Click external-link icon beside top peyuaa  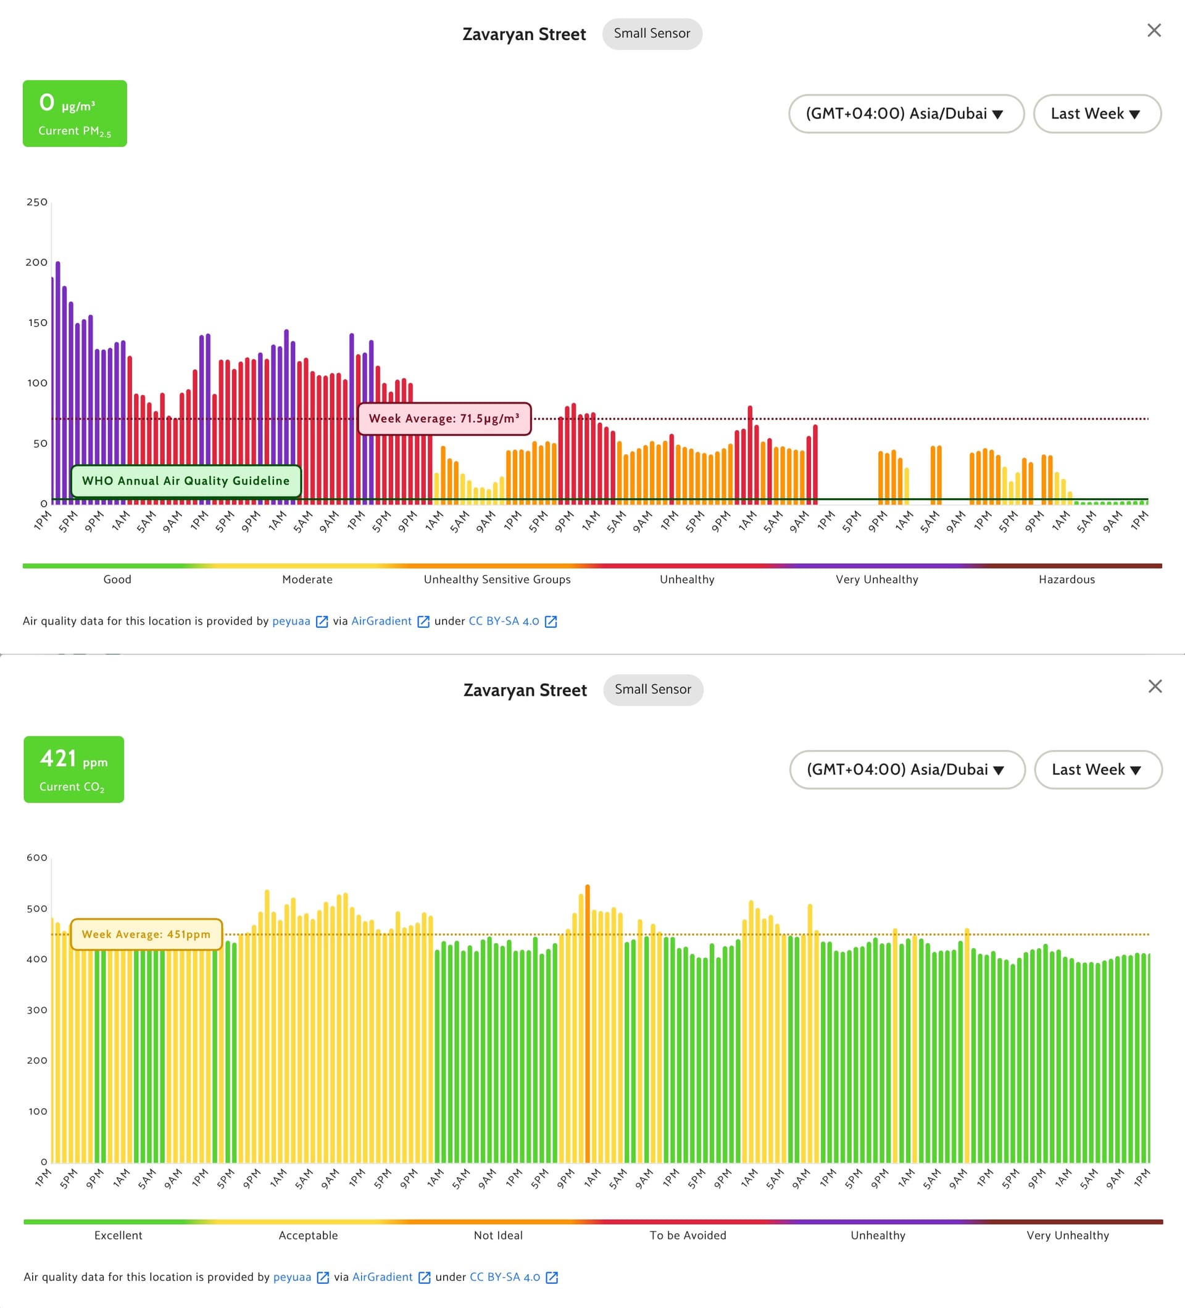point(322,622)
